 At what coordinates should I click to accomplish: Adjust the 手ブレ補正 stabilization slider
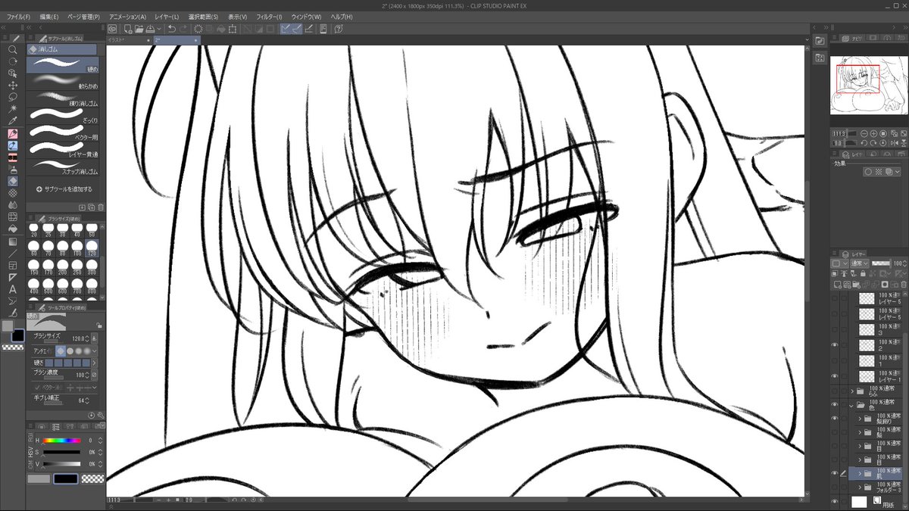pos(52,403)
